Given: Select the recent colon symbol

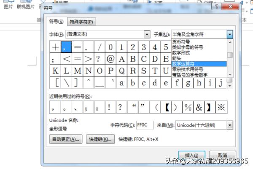Looking at the screenshot, I should (100, 107).
